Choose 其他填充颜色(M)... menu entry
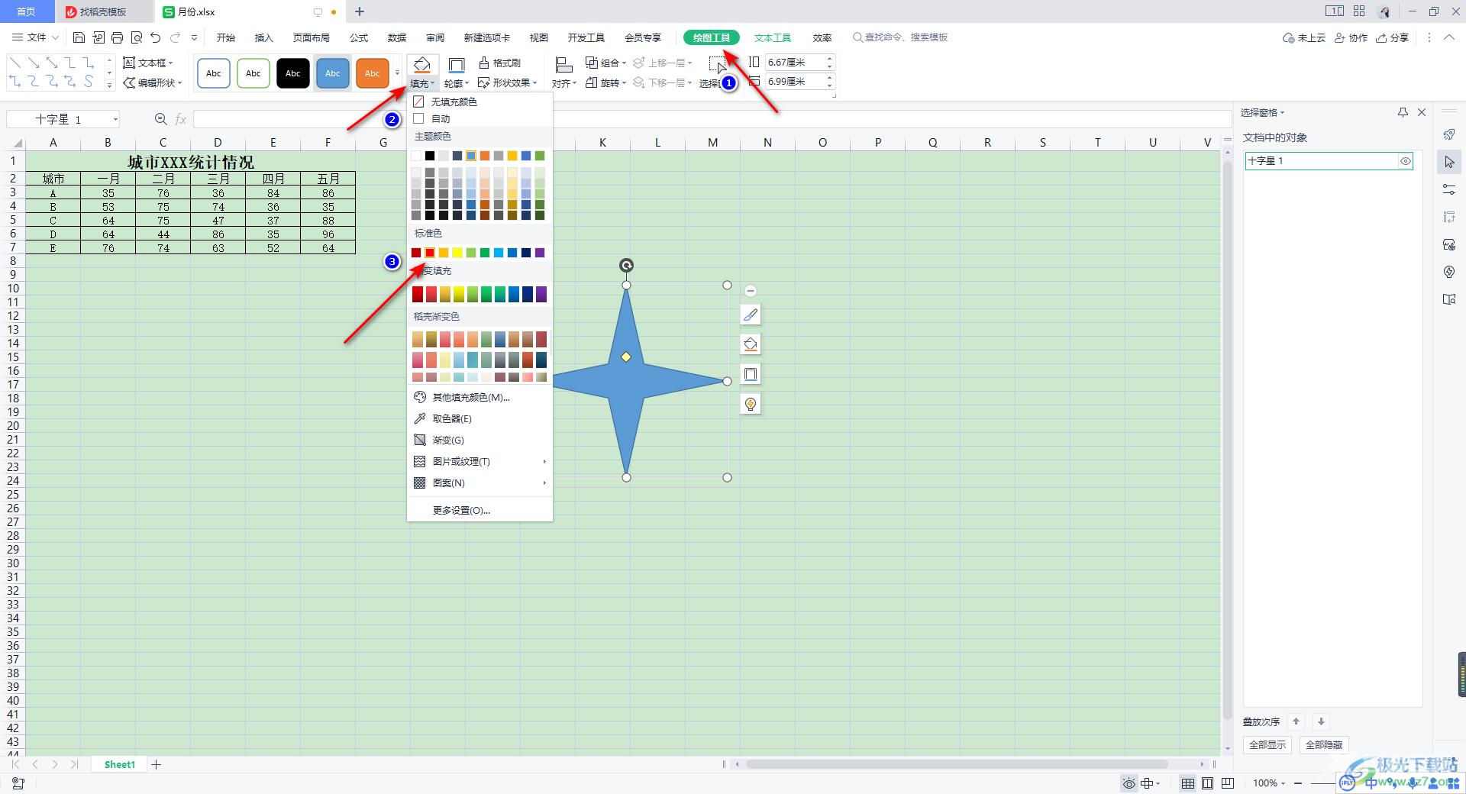Image resolution: width=1466 pixels, height=794 pixels. (471, 397)
